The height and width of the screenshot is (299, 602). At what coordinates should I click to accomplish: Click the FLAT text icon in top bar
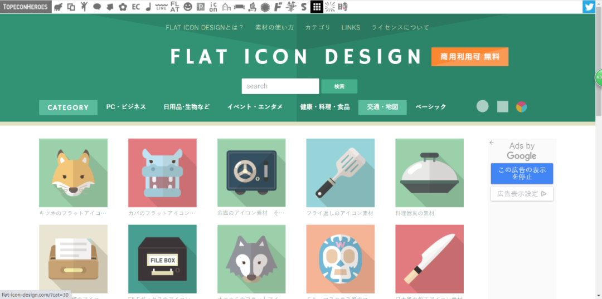(174, 7)
